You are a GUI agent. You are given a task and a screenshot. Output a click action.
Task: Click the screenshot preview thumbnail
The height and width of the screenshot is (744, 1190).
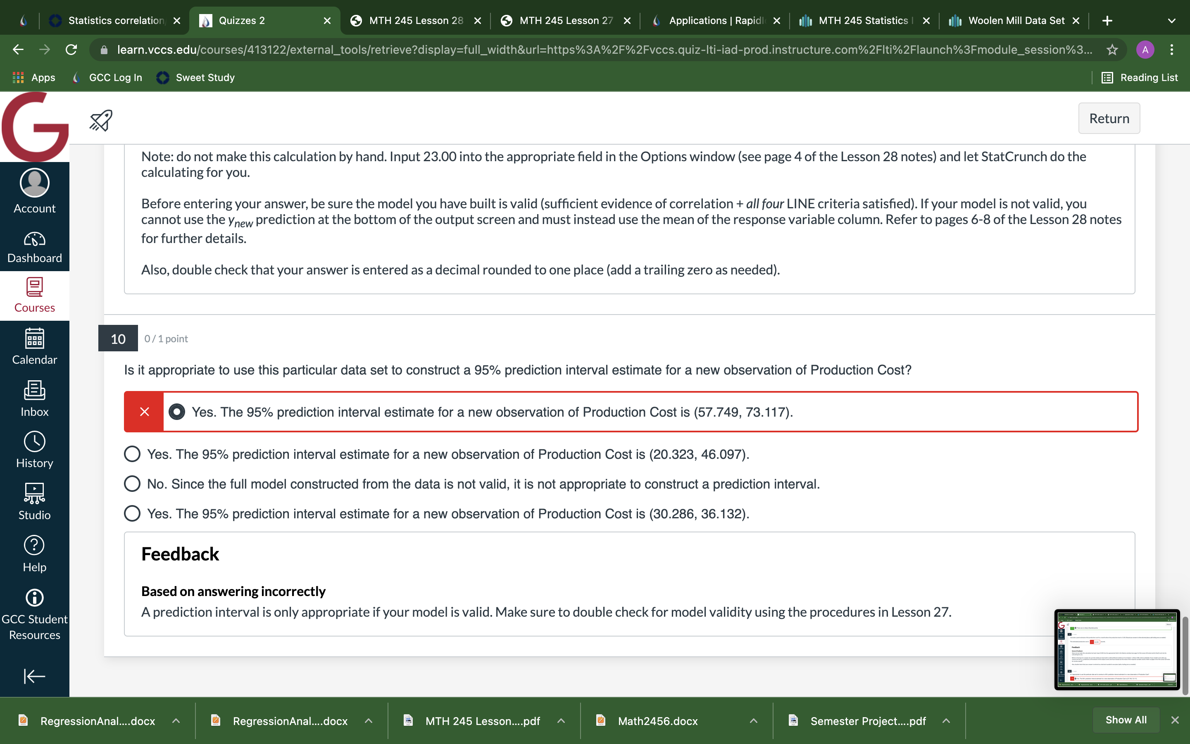pyautogui.click(x=1117, y=649)
